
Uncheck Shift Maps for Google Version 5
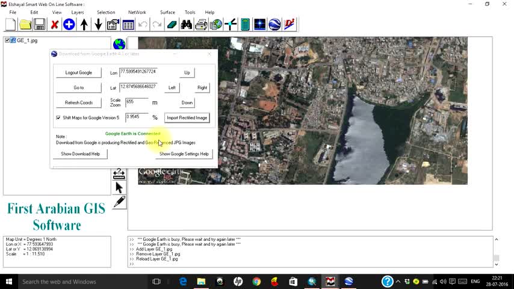(58, 117)
